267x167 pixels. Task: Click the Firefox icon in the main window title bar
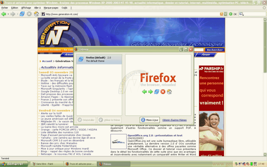(2, 2)
